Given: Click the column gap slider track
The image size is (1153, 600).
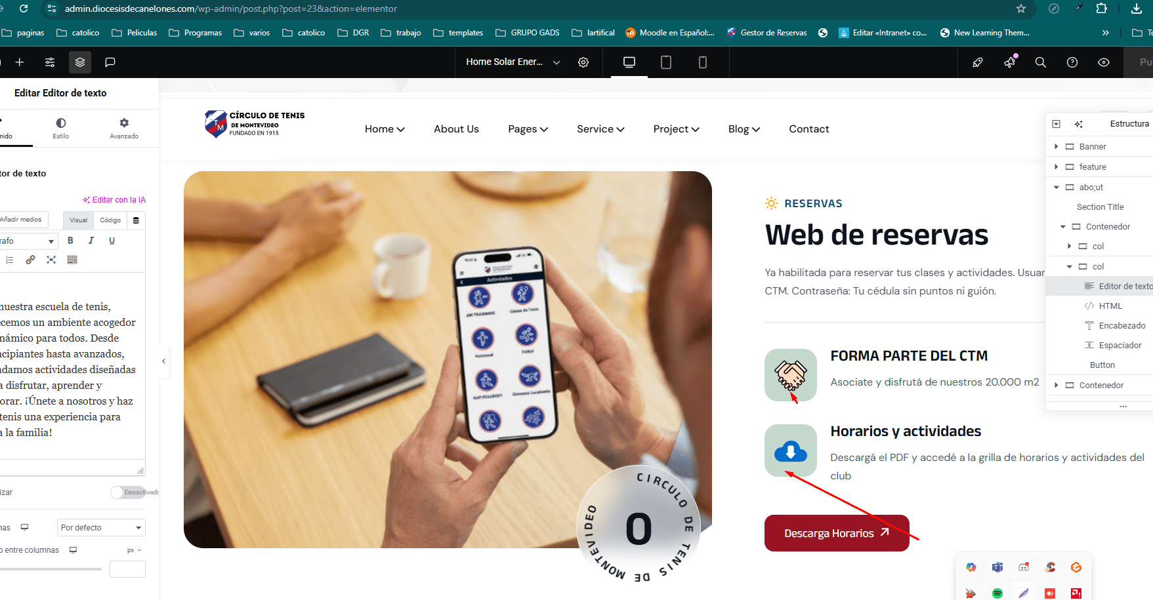Looking at the screenshot, I should tap(51, 569).
